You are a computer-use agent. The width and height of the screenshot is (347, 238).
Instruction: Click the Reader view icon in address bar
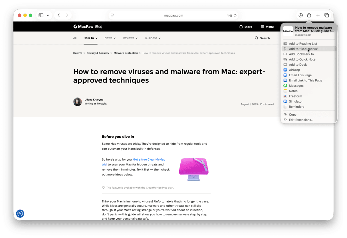click(x=112, y=15)
